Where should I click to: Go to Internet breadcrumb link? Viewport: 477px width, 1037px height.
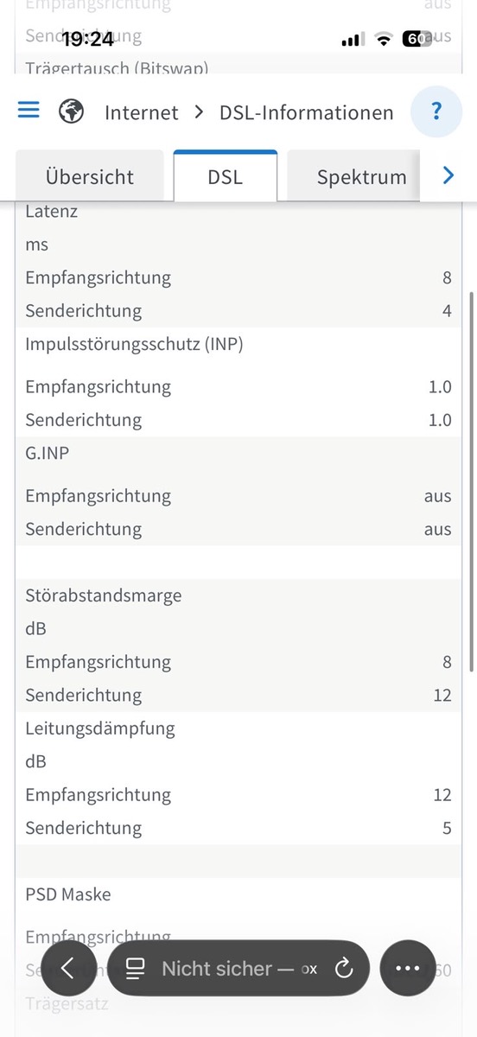pos(142,112)
